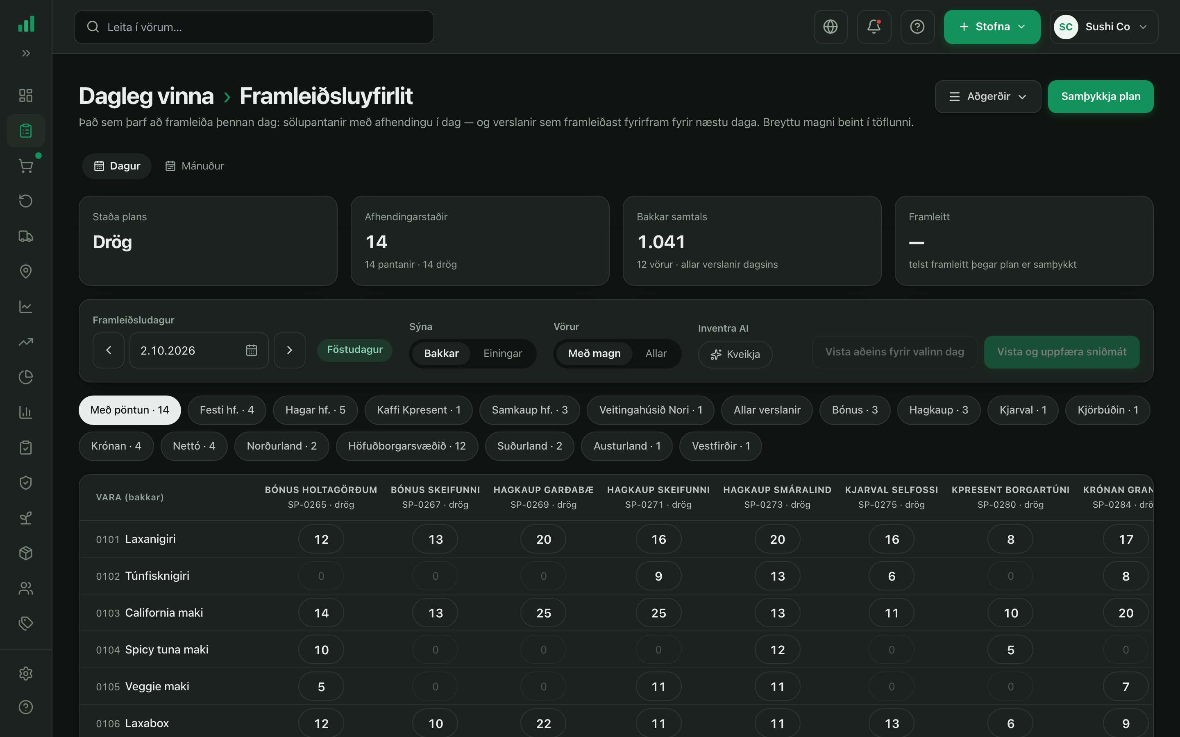Go to previous production day

point(108,350)
